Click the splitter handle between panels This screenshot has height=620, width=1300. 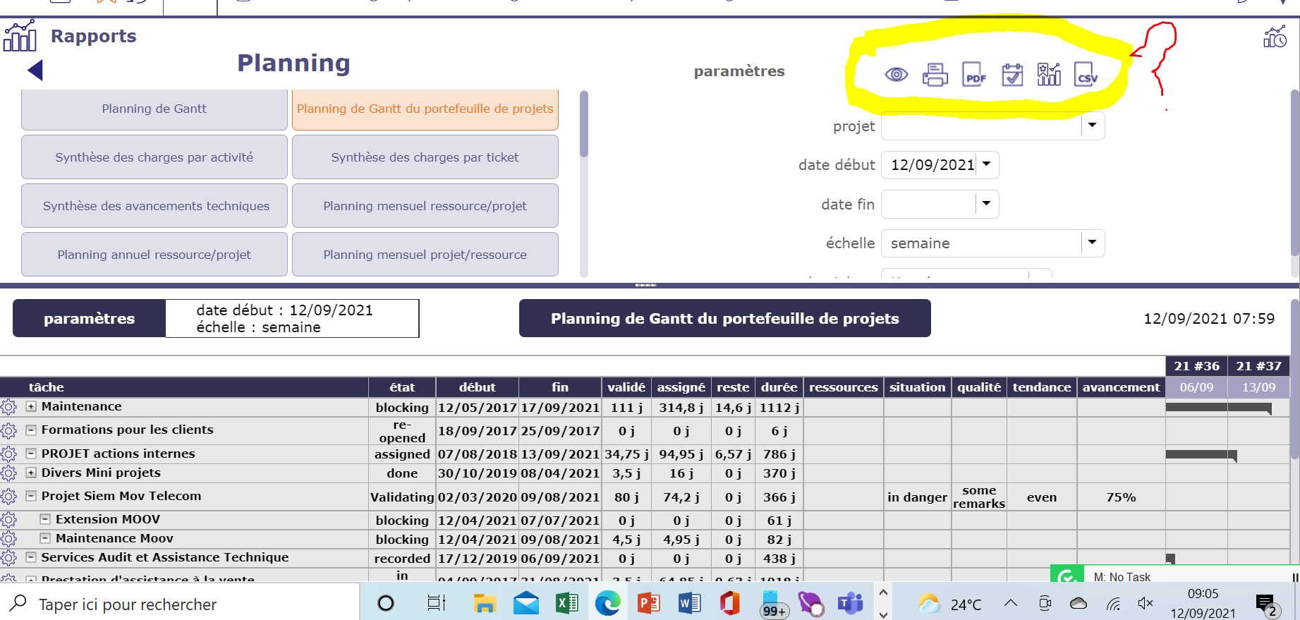pos(645,285)
